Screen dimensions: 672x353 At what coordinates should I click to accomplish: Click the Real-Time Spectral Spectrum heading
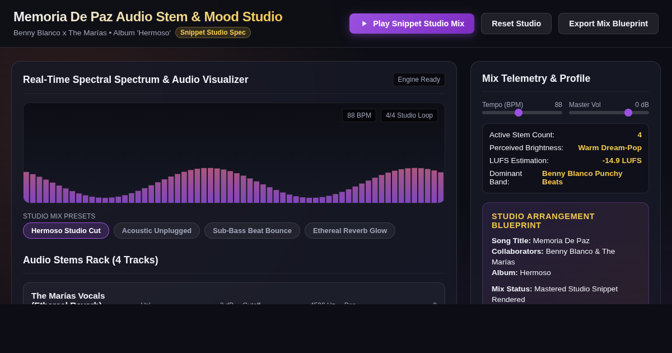tap(136, 80)
